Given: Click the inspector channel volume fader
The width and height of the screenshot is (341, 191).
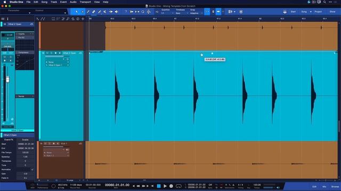Looking at the screenshot, I should 7,79.
